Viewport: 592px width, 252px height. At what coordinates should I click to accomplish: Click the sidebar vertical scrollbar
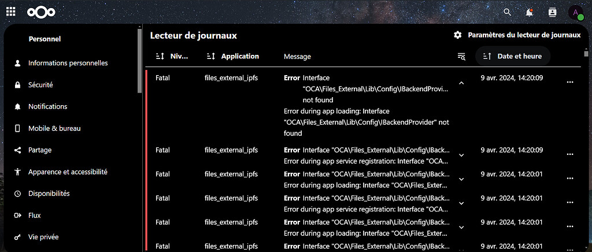[140, 60]
